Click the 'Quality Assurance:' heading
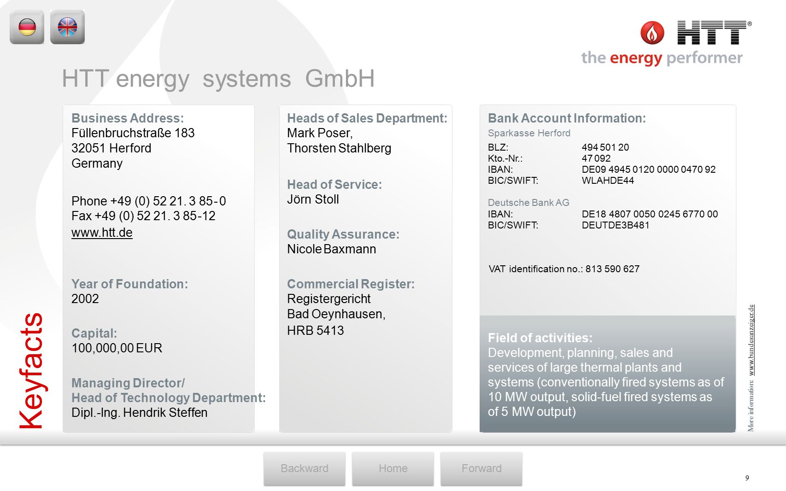The width and height of the screenshot is (786, 491). coord(343,234)
